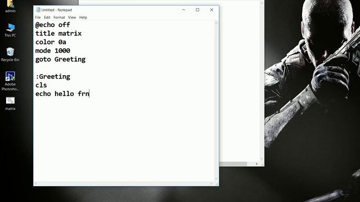Select the Recycle Bin desktop icon
Screen dimensions: 360x202
click(10, 54)
